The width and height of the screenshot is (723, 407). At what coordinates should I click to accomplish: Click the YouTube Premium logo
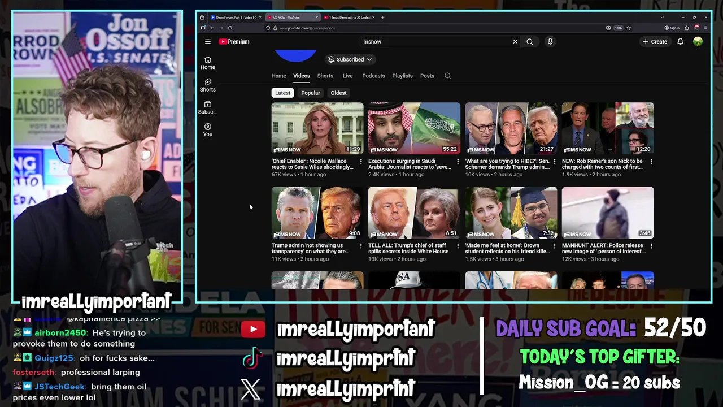(234, 42)
